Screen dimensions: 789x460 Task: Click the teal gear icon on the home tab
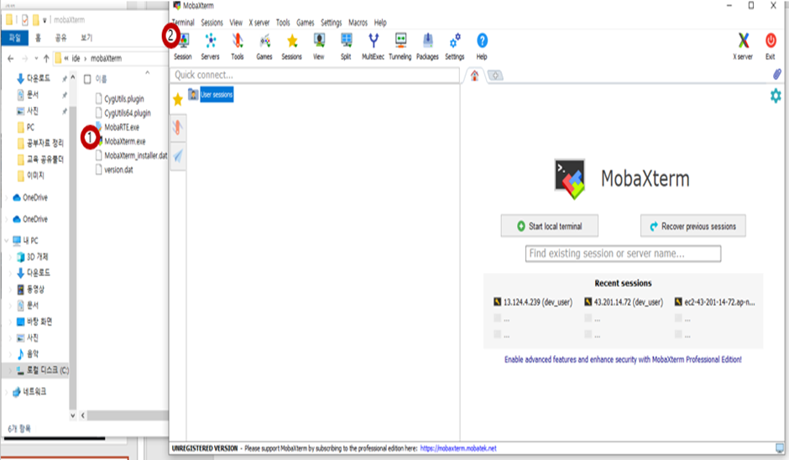776,96
